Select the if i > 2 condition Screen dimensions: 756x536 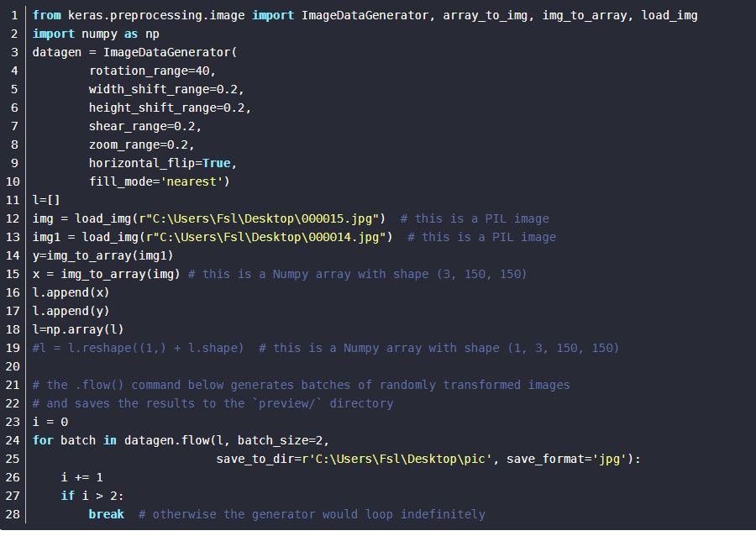pyautogui.click(x=92, y=496)
